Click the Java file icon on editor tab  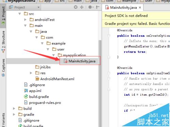pyautogui.click(x=107, y=7)
